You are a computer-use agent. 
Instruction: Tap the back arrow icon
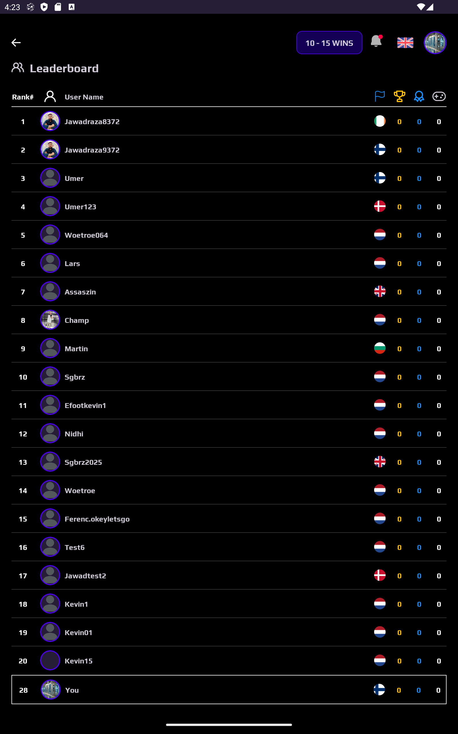pyautogui.click(x=16, y=42)
